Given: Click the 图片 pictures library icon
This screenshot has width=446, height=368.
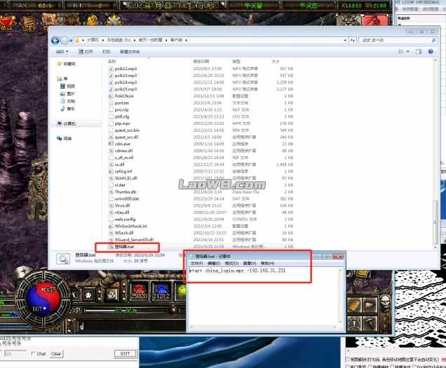Looking at the screenshot, I should (x=63, y=93).
